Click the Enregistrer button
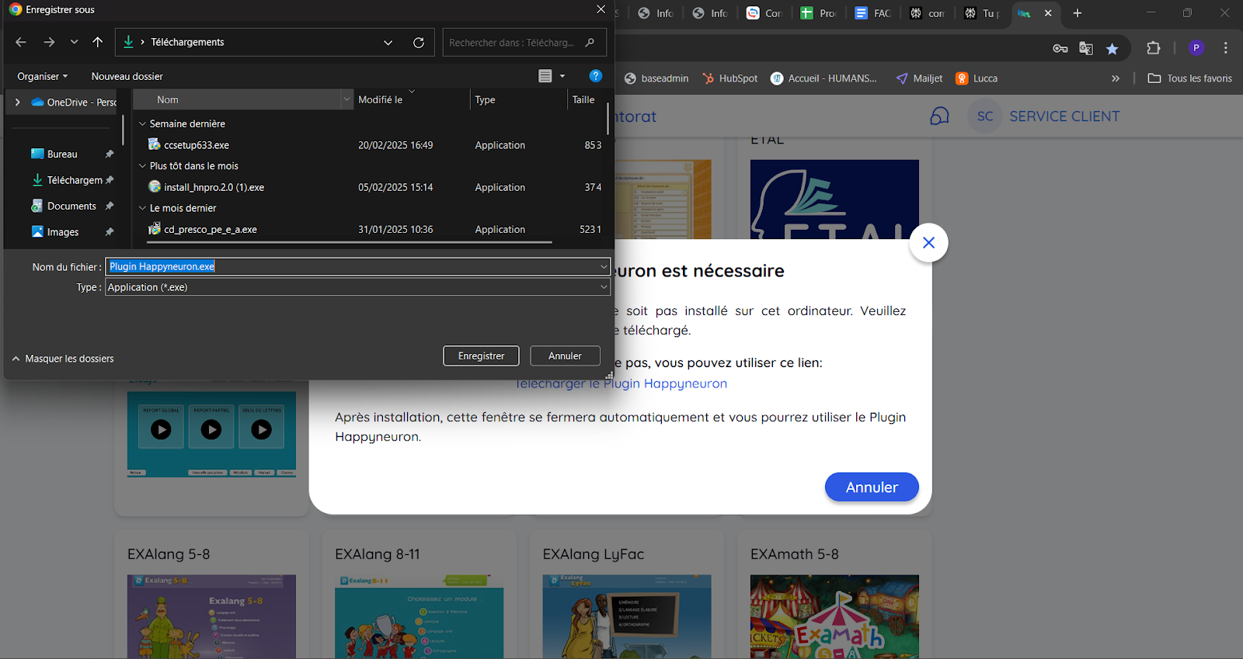Screen dimensions: 1243x659 pos(481,356)
